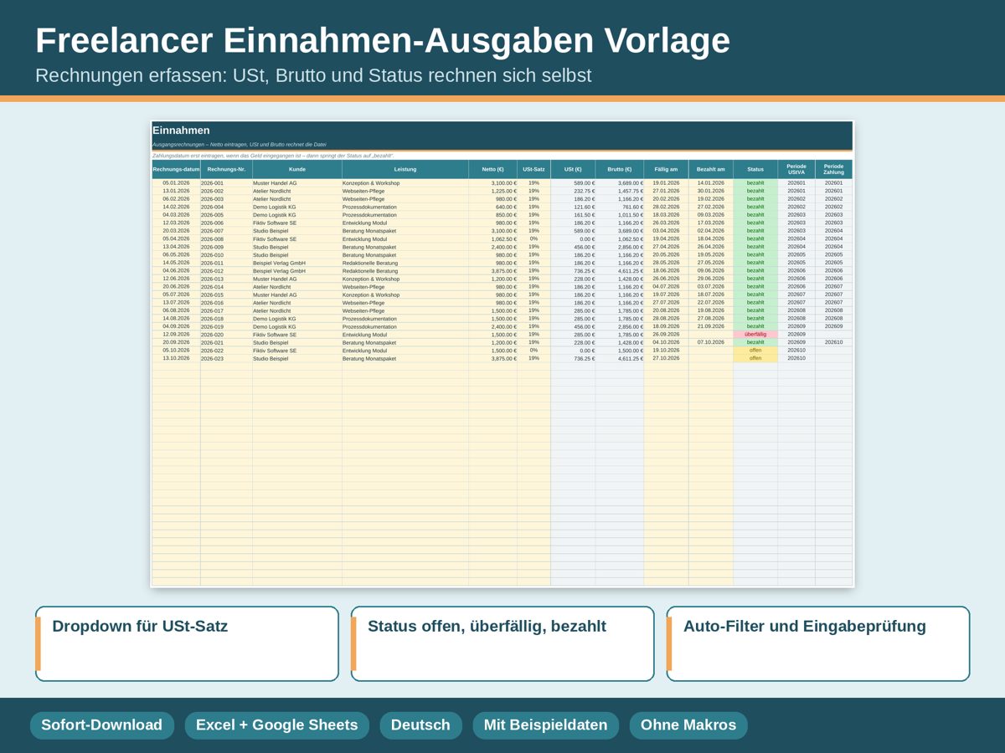Open the spreadsheet preview thumbnail
This screenshot has height=753, width=1005.
click(x=502, y=353)
